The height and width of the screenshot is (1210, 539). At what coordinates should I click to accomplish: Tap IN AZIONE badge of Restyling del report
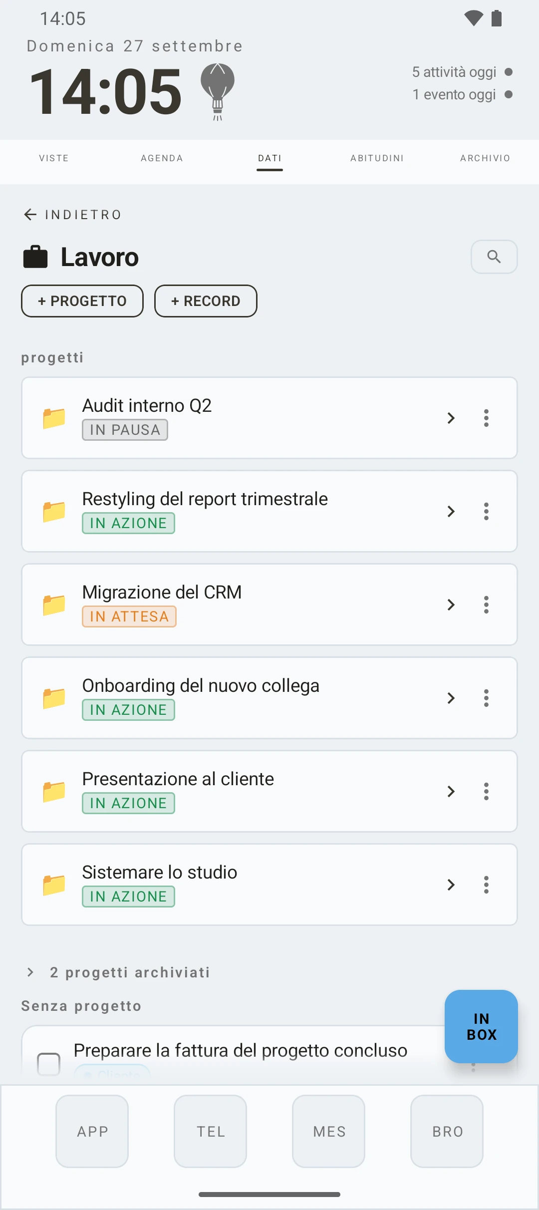tap(128, 523)
